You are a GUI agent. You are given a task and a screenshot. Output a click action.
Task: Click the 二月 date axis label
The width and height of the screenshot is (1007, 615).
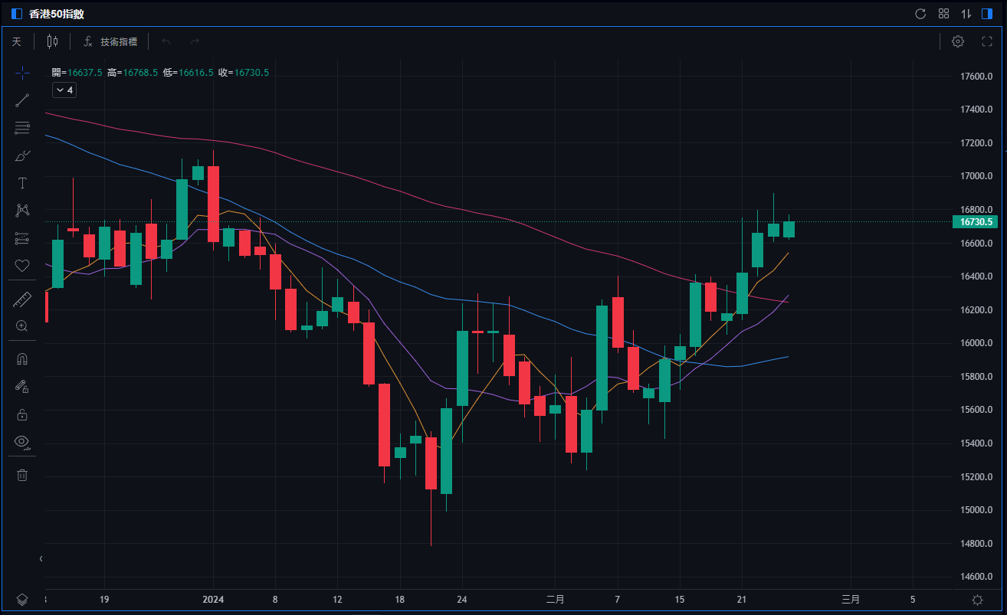point(556,600)
